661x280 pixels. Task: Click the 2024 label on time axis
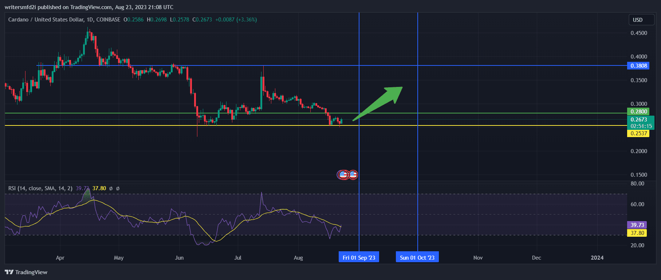coord(597,257)
